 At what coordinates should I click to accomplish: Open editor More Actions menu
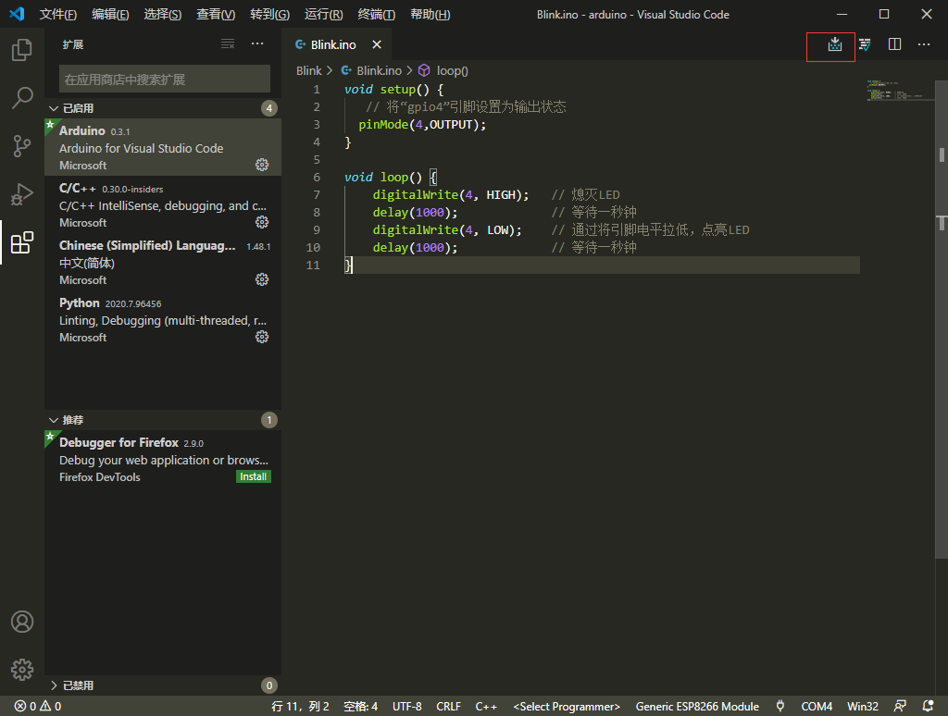tap(924, 44)
